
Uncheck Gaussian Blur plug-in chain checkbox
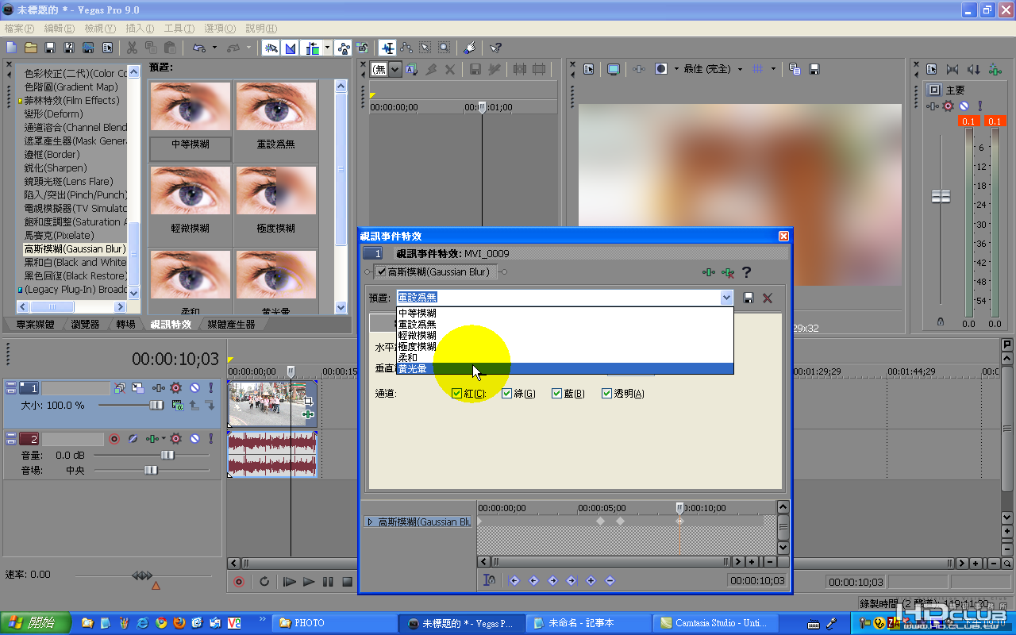[x=381, y=272]
